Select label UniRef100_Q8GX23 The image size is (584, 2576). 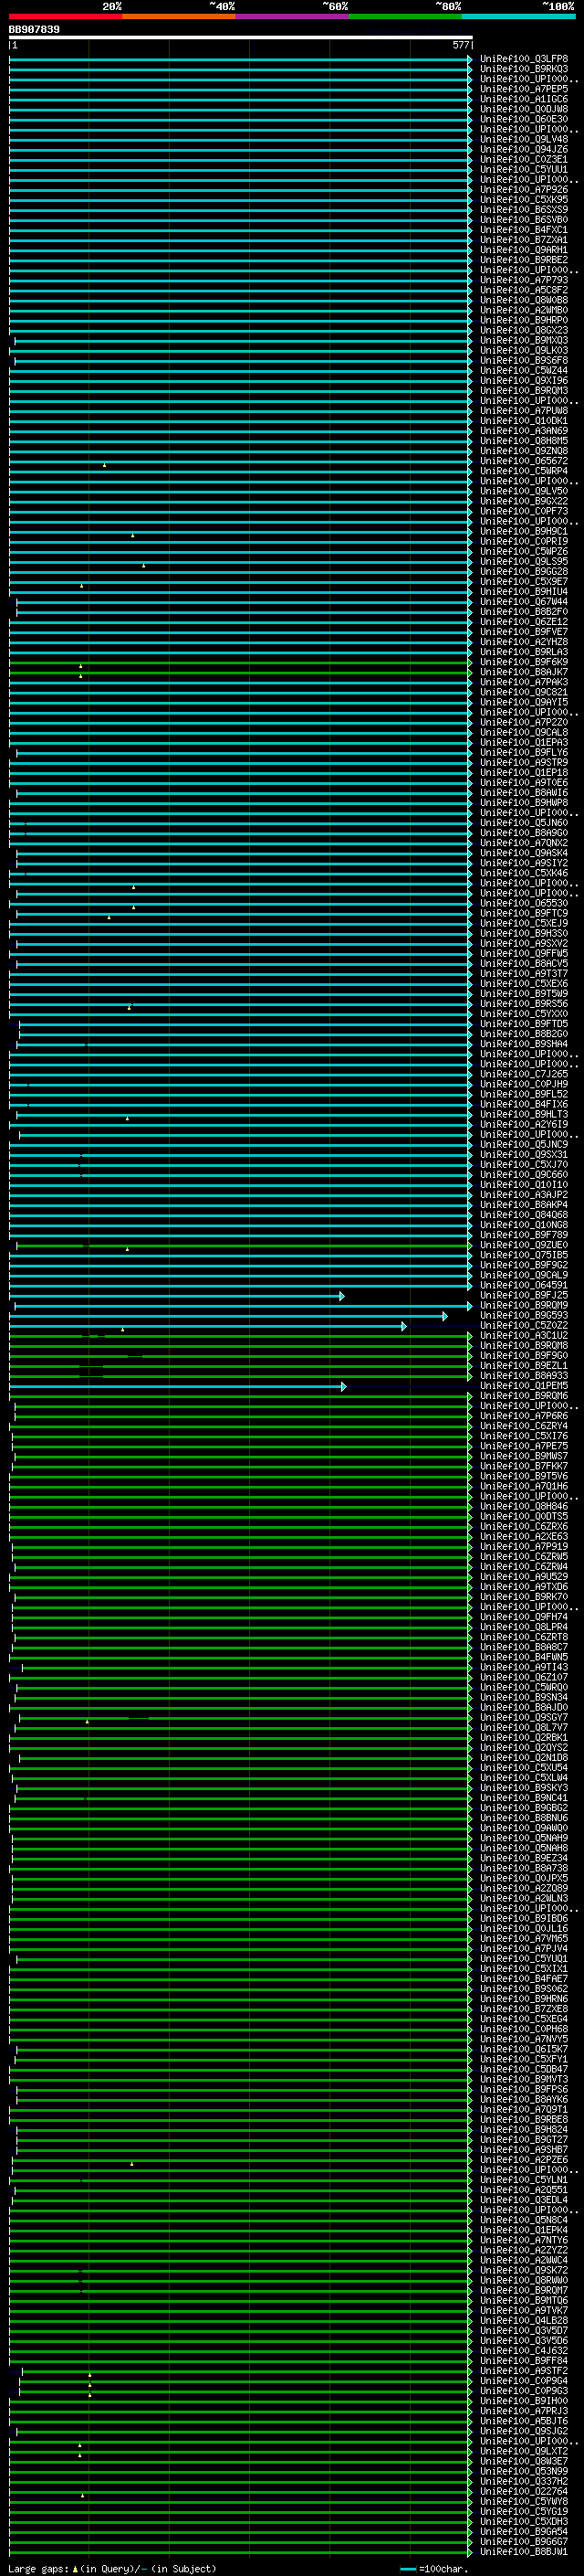tap(524, 330)
